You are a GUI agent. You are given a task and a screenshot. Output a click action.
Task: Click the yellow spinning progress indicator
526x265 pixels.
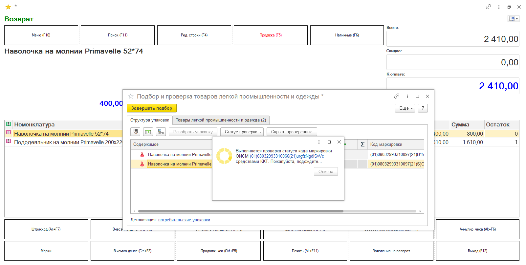224,156
